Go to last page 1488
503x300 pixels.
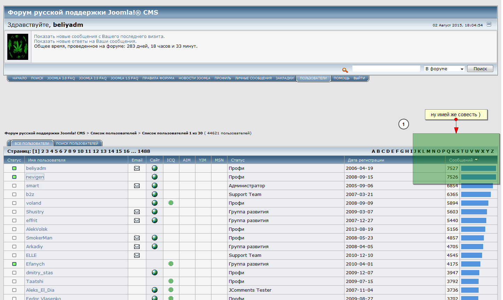click(144, 151)
